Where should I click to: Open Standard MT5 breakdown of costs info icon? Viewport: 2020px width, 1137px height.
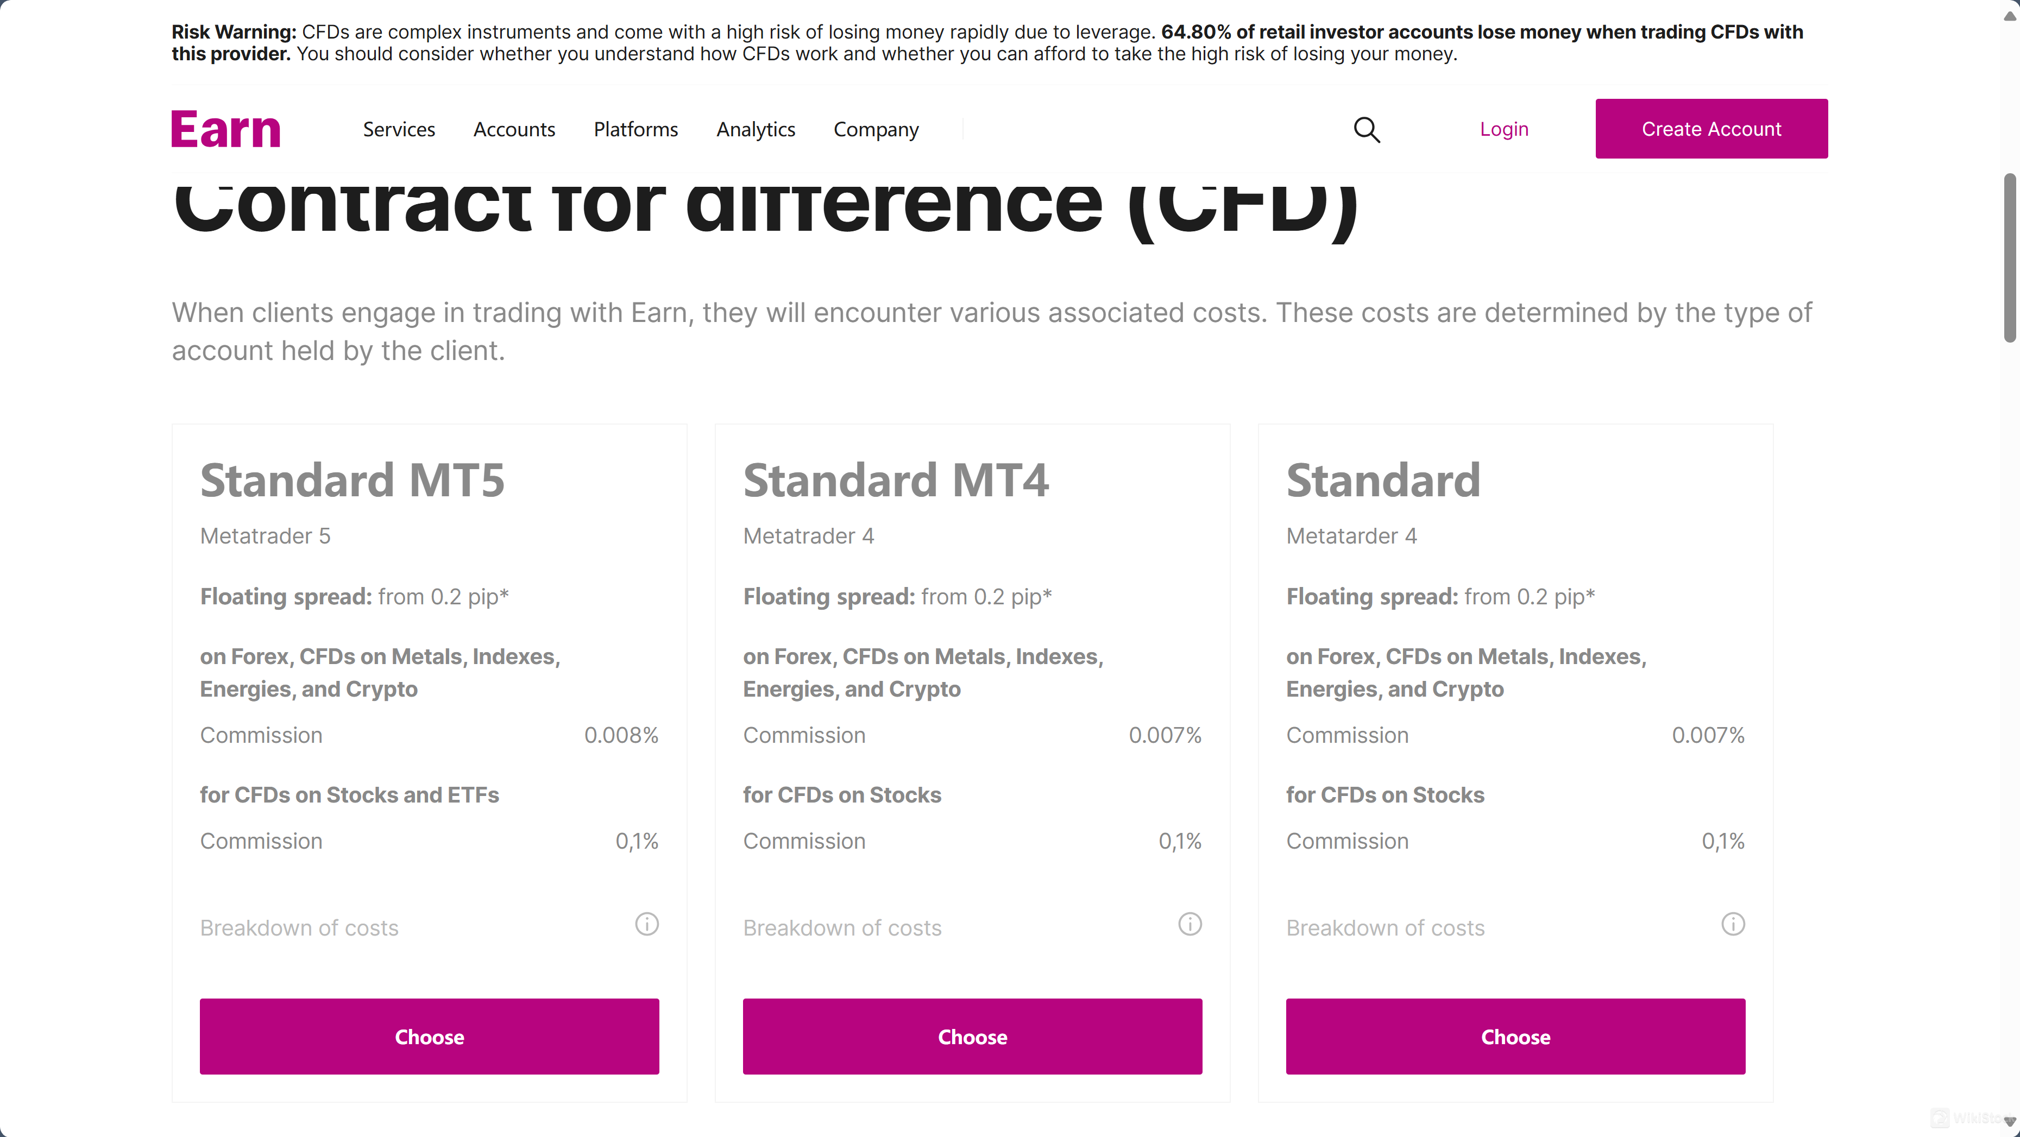pos(647,925)
